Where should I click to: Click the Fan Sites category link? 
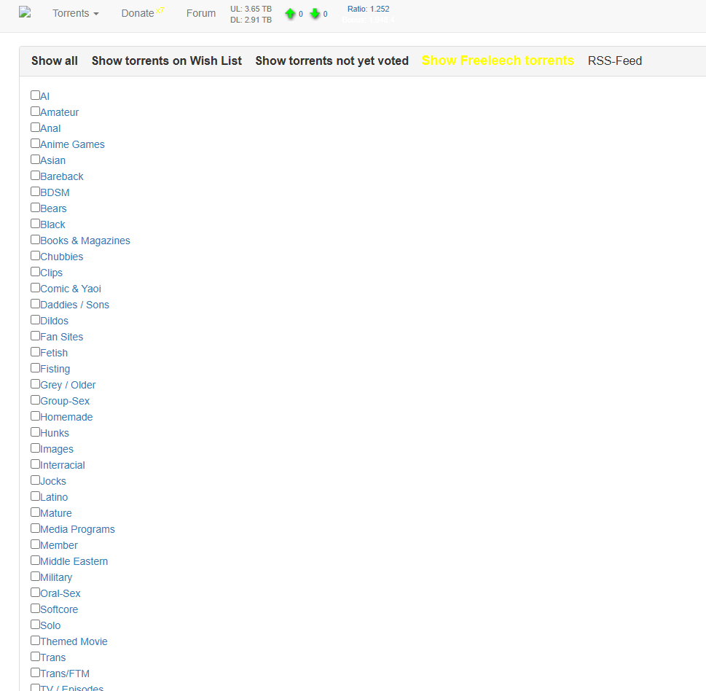click(x=61, y=337)
